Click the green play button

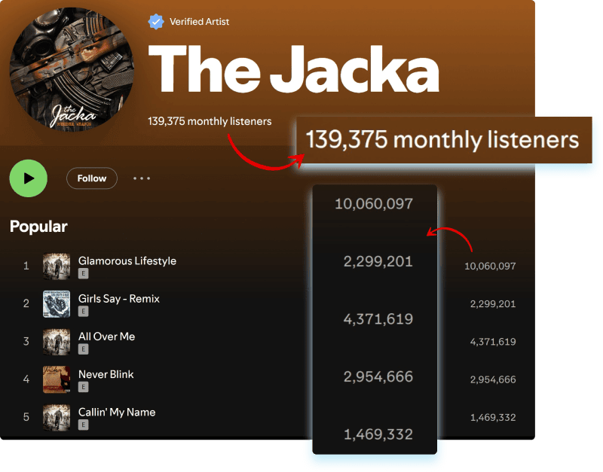click(29, 178)
